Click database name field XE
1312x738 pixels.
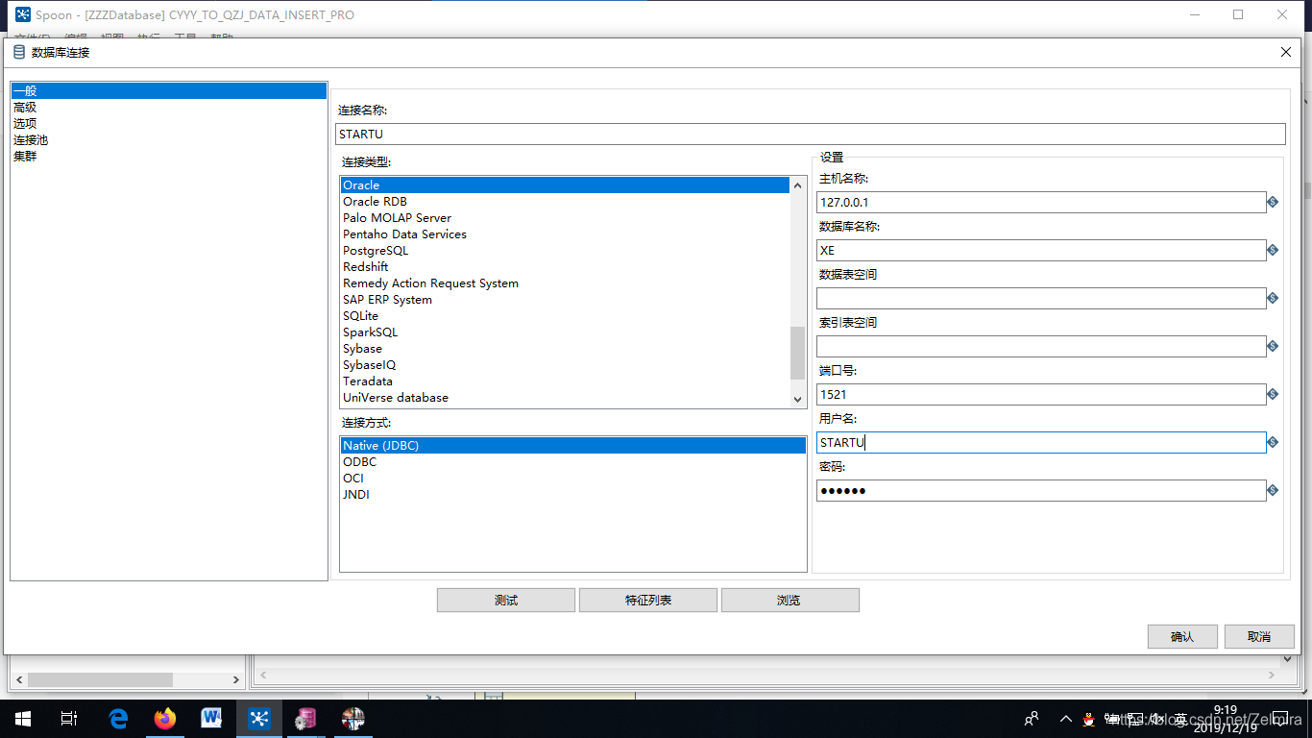coord(1041,250)
